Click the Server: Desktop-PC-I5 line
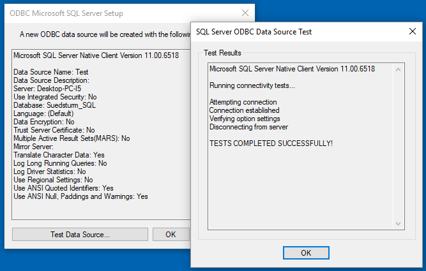The height and width of the screenshot is (271, 426). coord(47,89)
